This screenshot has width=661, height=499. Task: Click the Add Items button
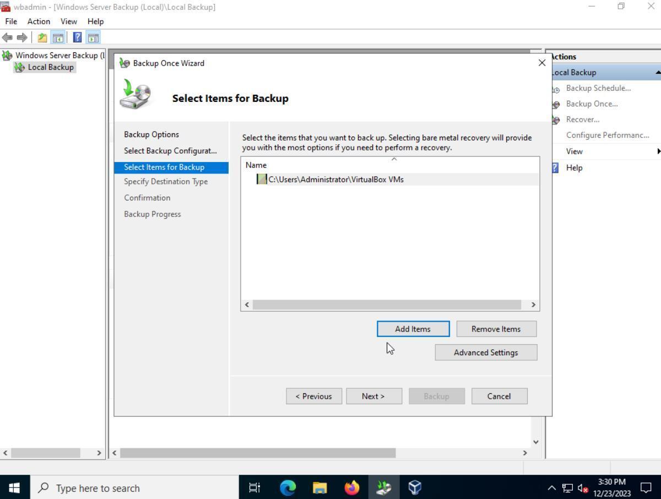point(413,329)
